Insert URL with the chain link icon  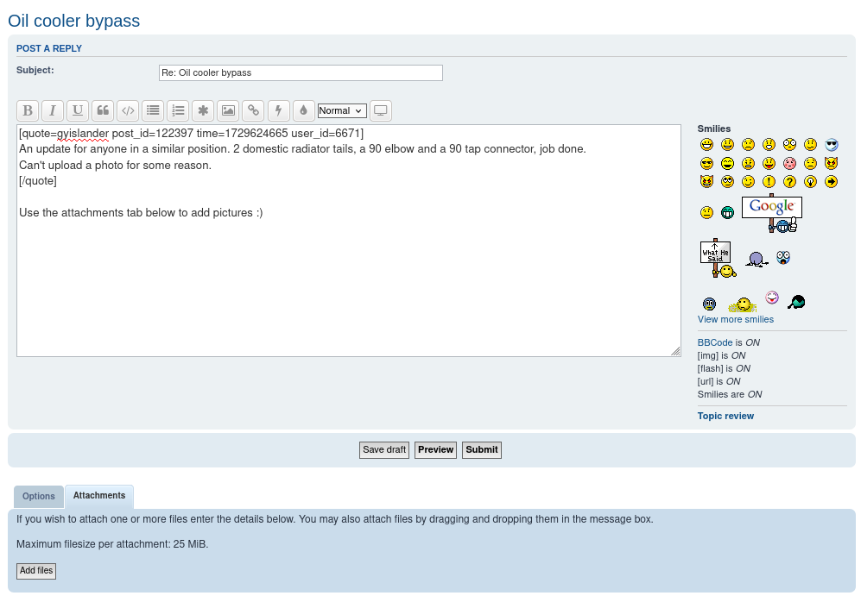point(253,110)
